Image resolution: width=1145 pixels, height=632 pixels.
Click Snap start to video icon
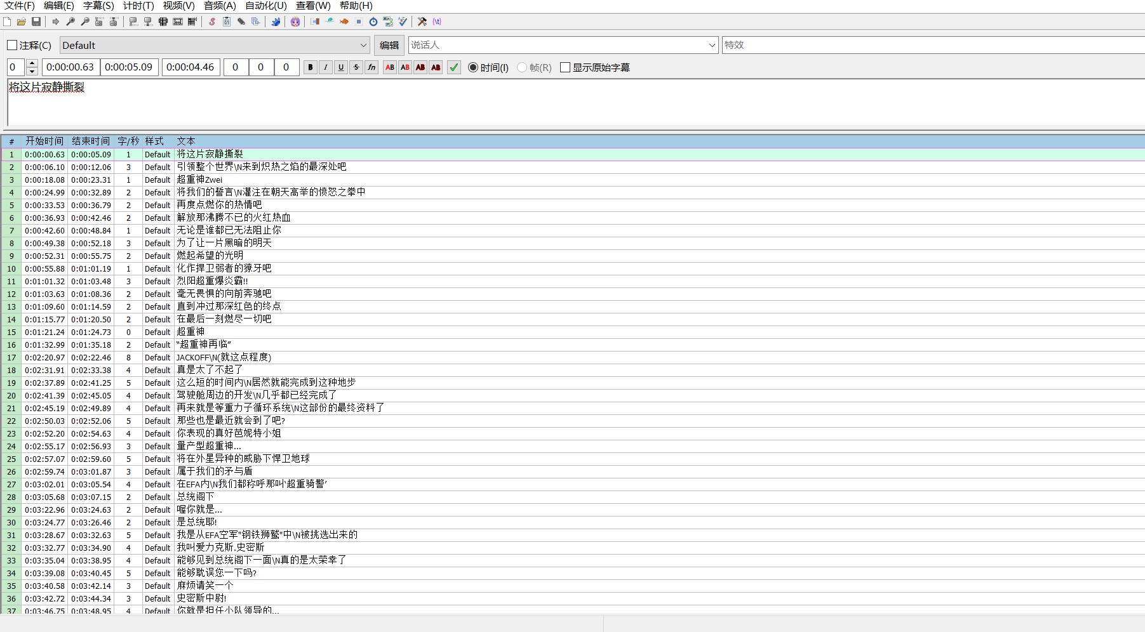[x=133, y=22]
